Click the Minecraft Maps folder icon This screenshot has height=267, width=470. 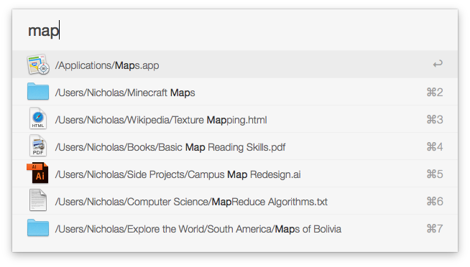[x=38, y=91]
